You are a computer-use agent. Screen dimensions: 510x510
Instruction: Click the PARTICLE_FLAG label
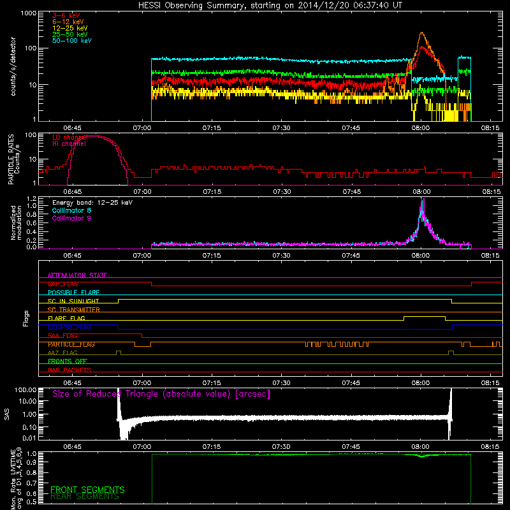[x=71, y=344]
